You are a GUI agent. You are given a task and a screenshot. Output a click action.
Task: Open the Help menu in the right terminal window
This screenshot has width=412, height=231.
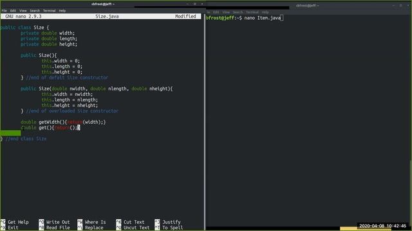(265, 12)
